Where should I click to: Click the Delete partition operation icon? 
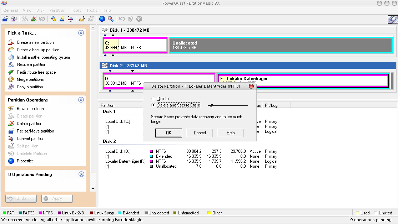[x=11, y=124]
